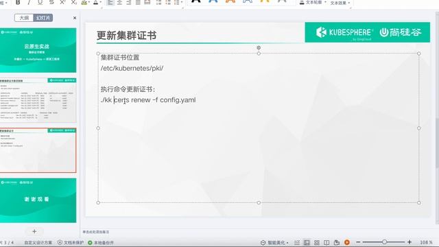Open font color dropdown arrow
Screen dimensions: 439x247
[101, 3]
